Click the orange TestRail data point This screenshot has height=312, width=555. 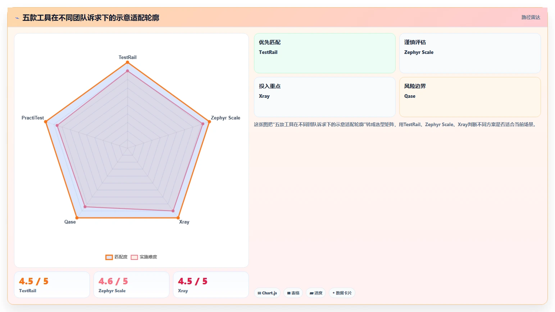pos(127,62)
